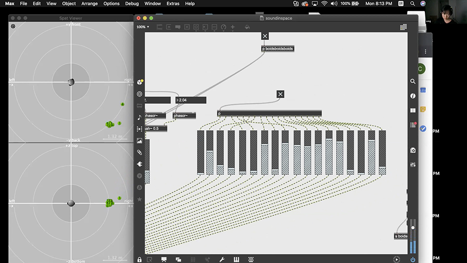Open the Extras menu

173,4
